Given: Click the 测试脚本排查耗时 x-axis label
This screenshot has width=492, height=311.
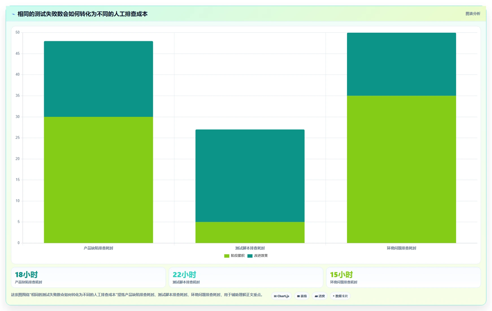Looking at the screenshot, I should tap(250, 248).
